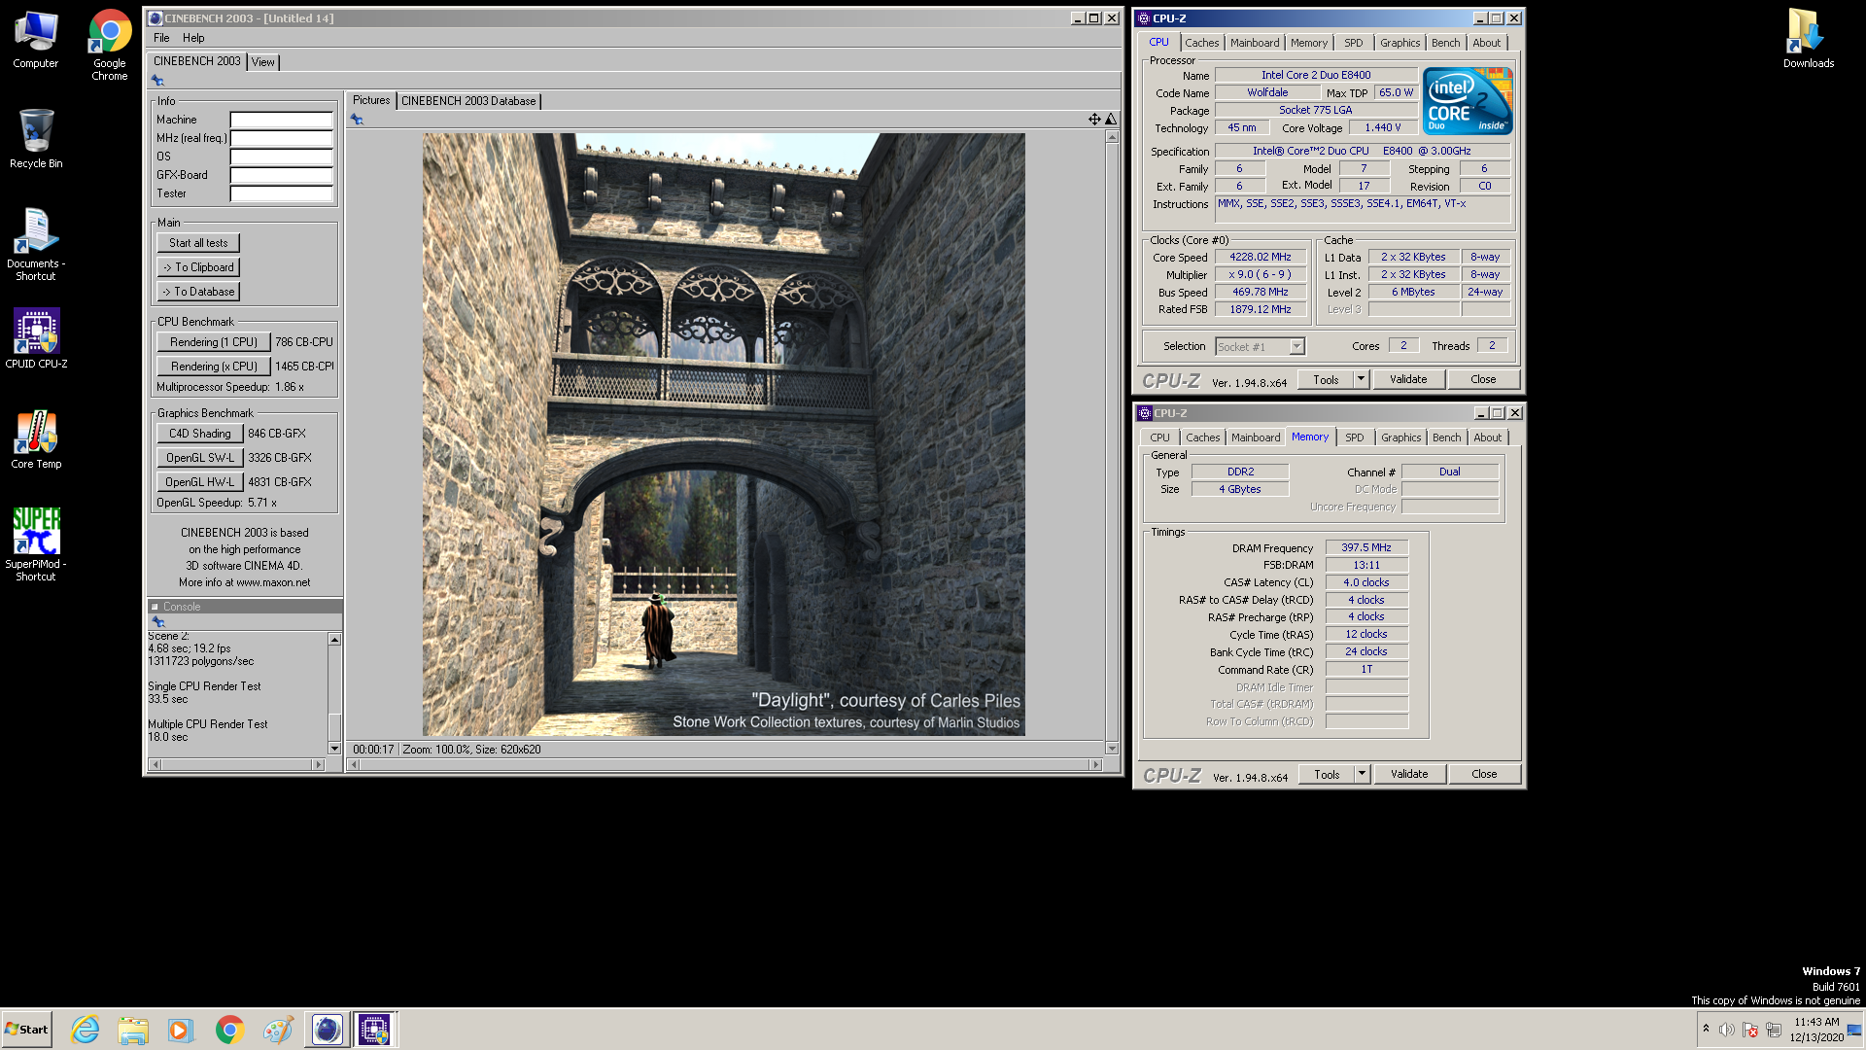Select SuperPiMod Shortcut desktop icon
1866x1050 pixels.
click(x=36, y=544)
